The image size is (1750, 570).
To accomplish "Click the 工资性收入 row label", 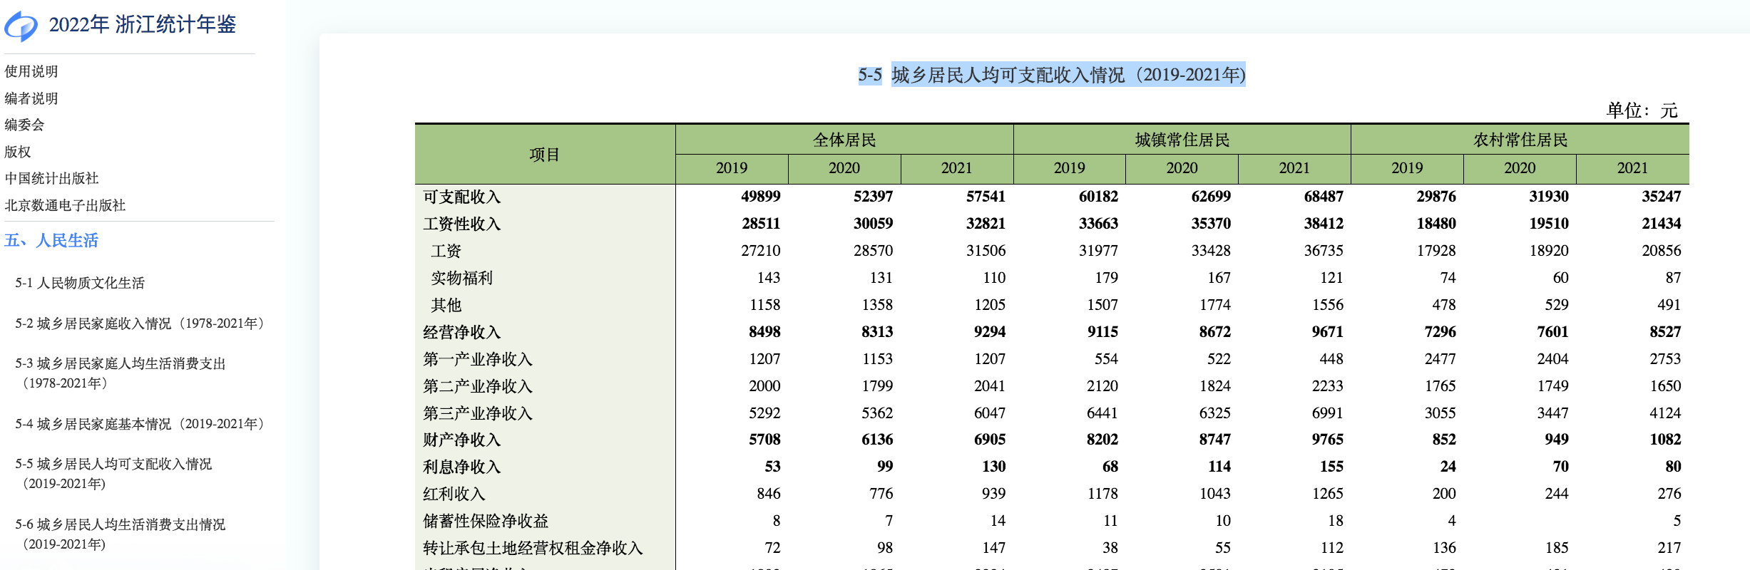I will pyautogui.click(x=462, y=224).
